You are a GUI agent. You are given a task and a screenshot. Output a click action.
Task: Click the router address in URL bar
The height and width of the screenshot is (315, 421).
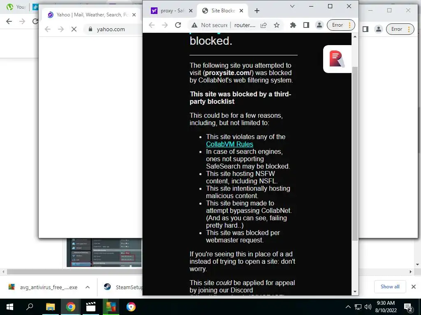[x=245, y=25]
